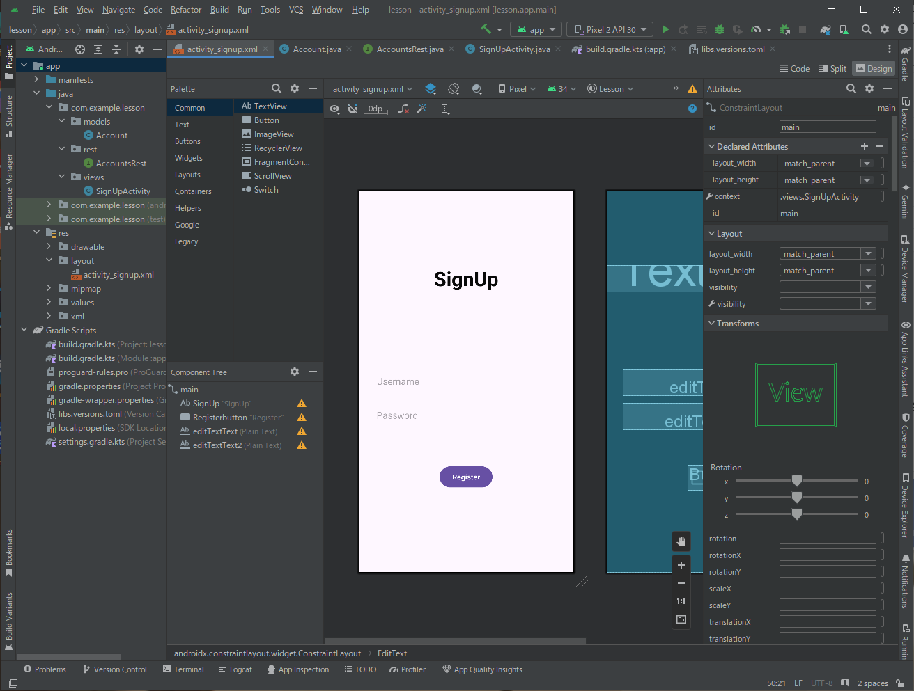This screenshot has height=691, width=914.
Task: Click the Sync Project with Gradle icon
Action: point(826,29)
